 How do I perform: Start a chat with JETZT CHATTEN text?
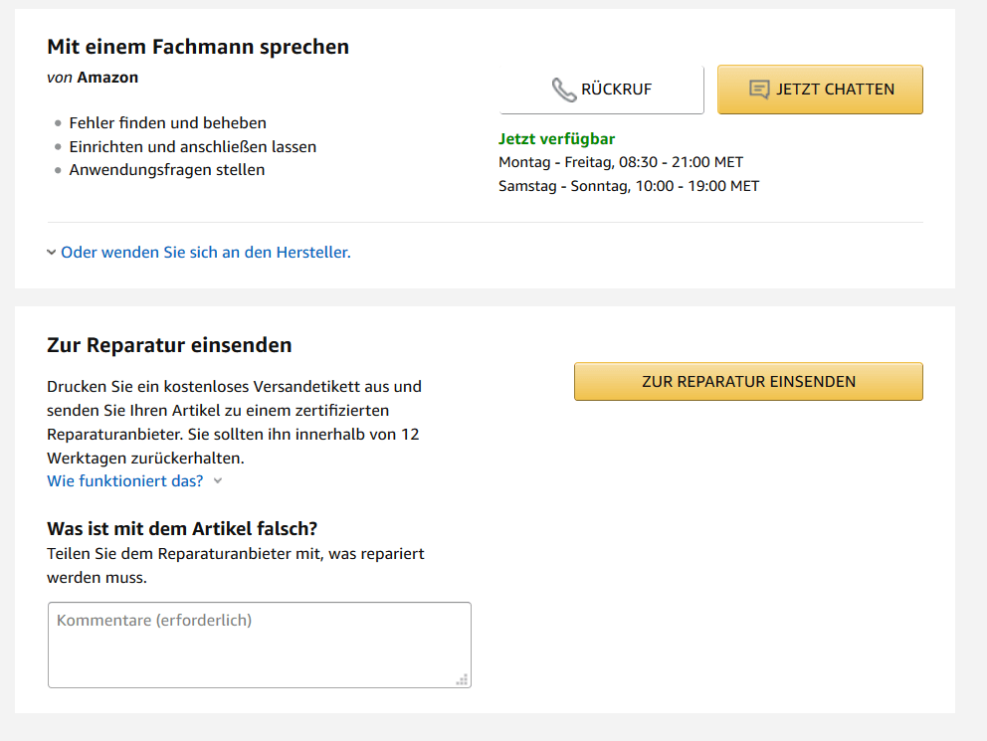coord(835,90)
